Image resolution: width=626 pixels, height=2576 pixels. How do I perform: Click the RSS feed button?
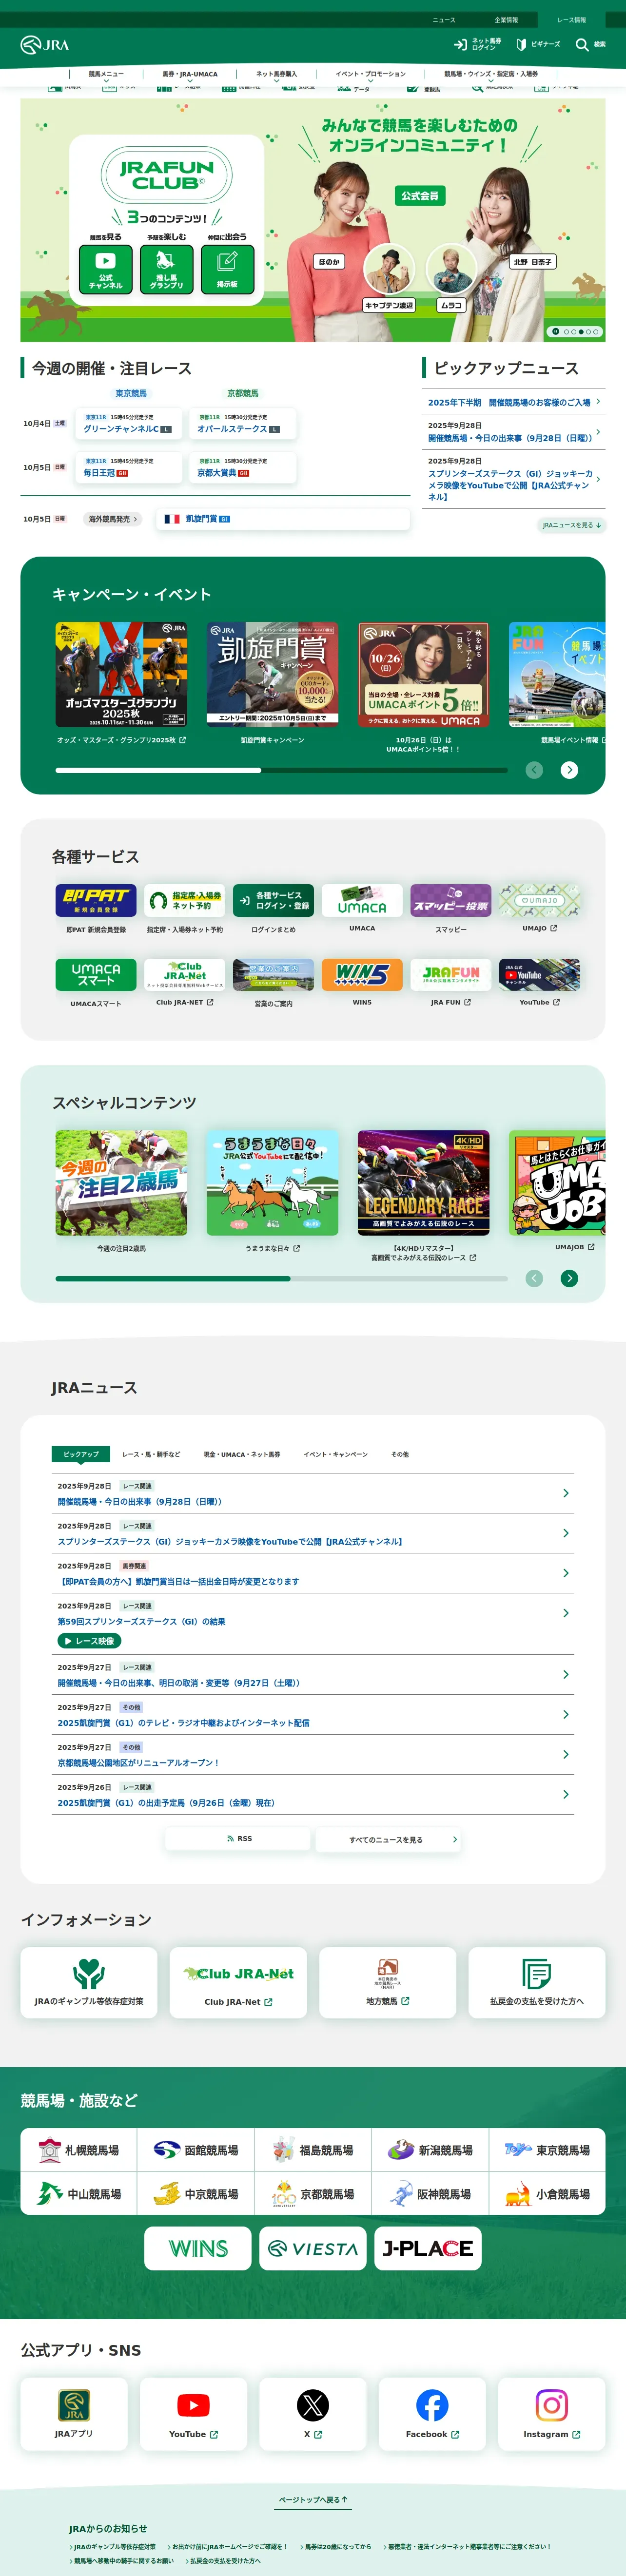coord(238,1839)
